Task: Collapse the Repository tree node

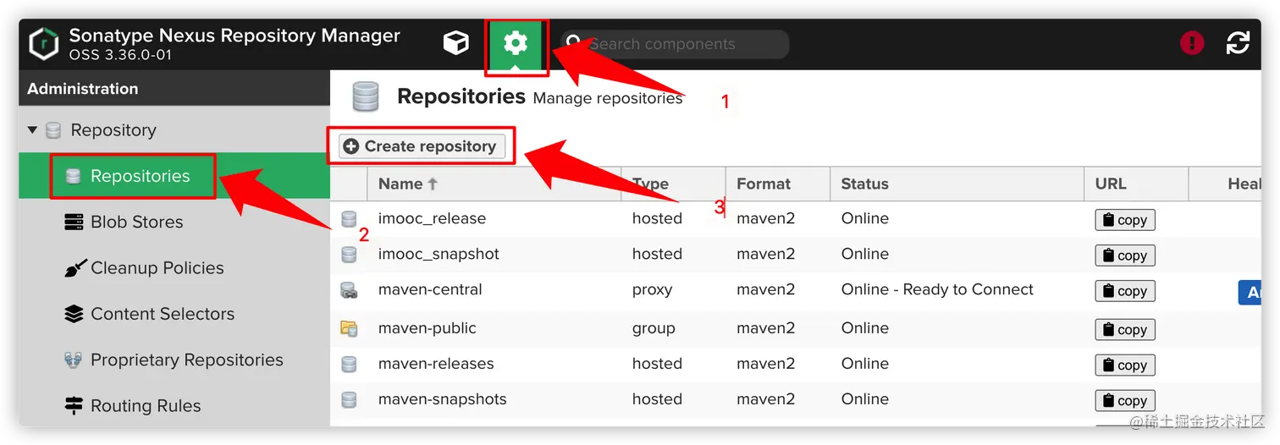Action: [x=33, y=130]
